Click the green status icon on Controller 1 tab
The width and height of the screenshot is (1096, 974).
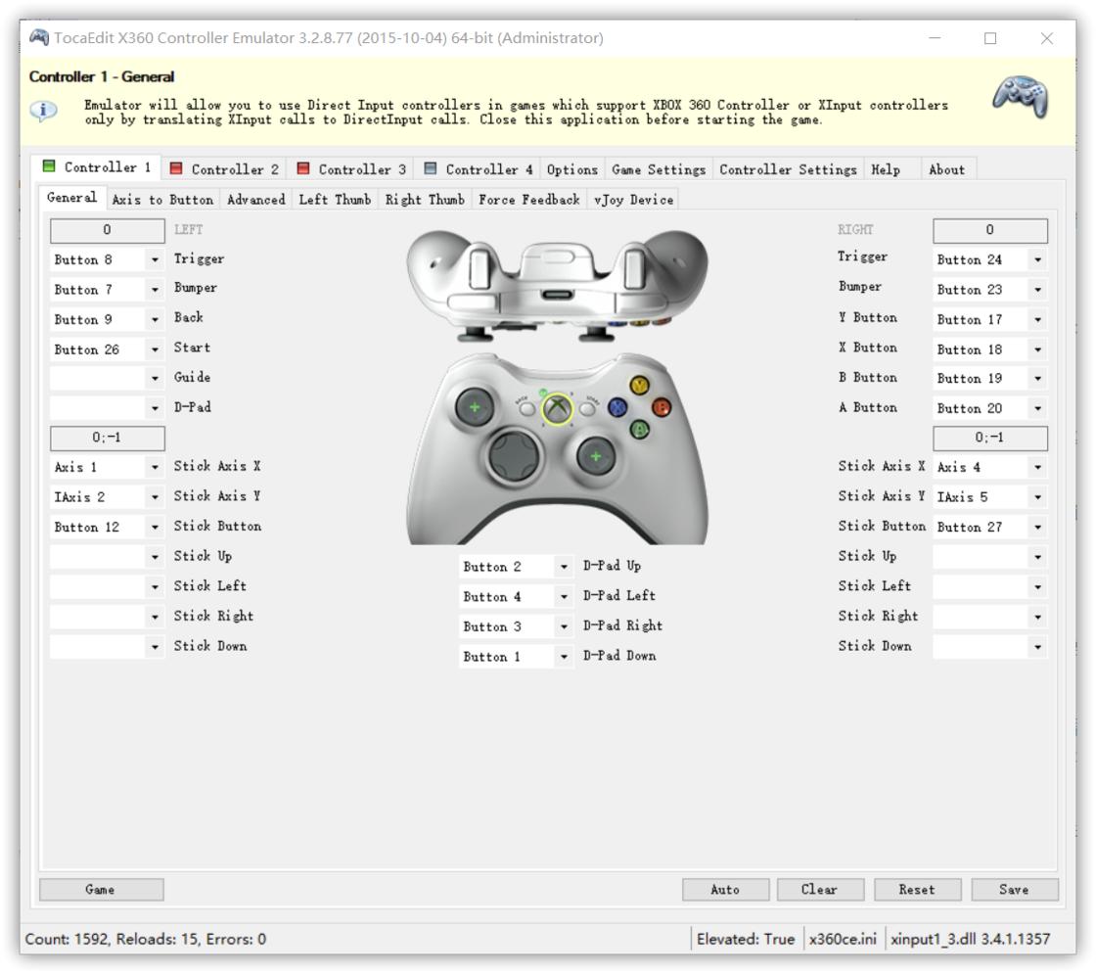point(49,166)
